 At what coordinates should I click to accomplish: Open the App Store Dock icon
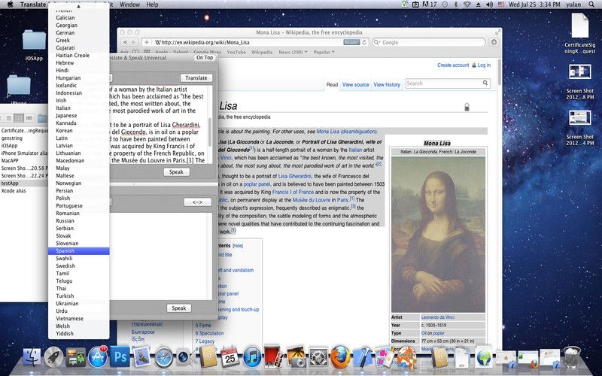[98, 357]
